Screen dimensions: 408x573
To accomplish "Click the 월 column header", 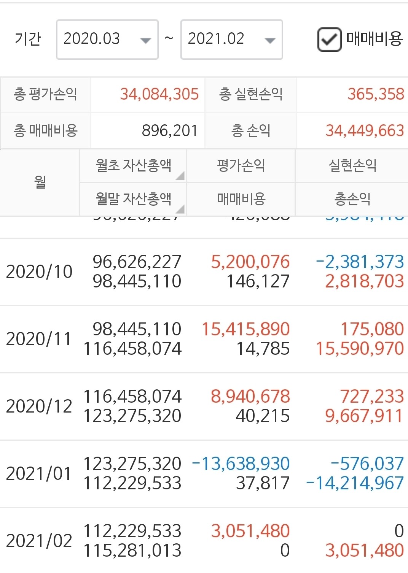I will click(x=40, y=183).
